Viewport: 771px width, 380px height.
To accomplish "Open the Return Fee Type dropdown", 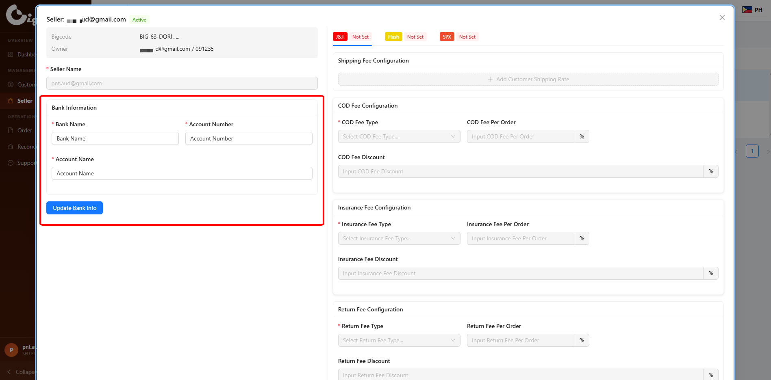I will point(399,340).
